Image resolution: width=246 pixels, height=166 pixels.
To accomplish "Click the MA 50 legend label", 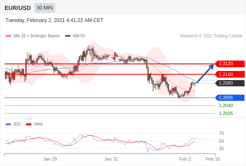I will (79, 36).
